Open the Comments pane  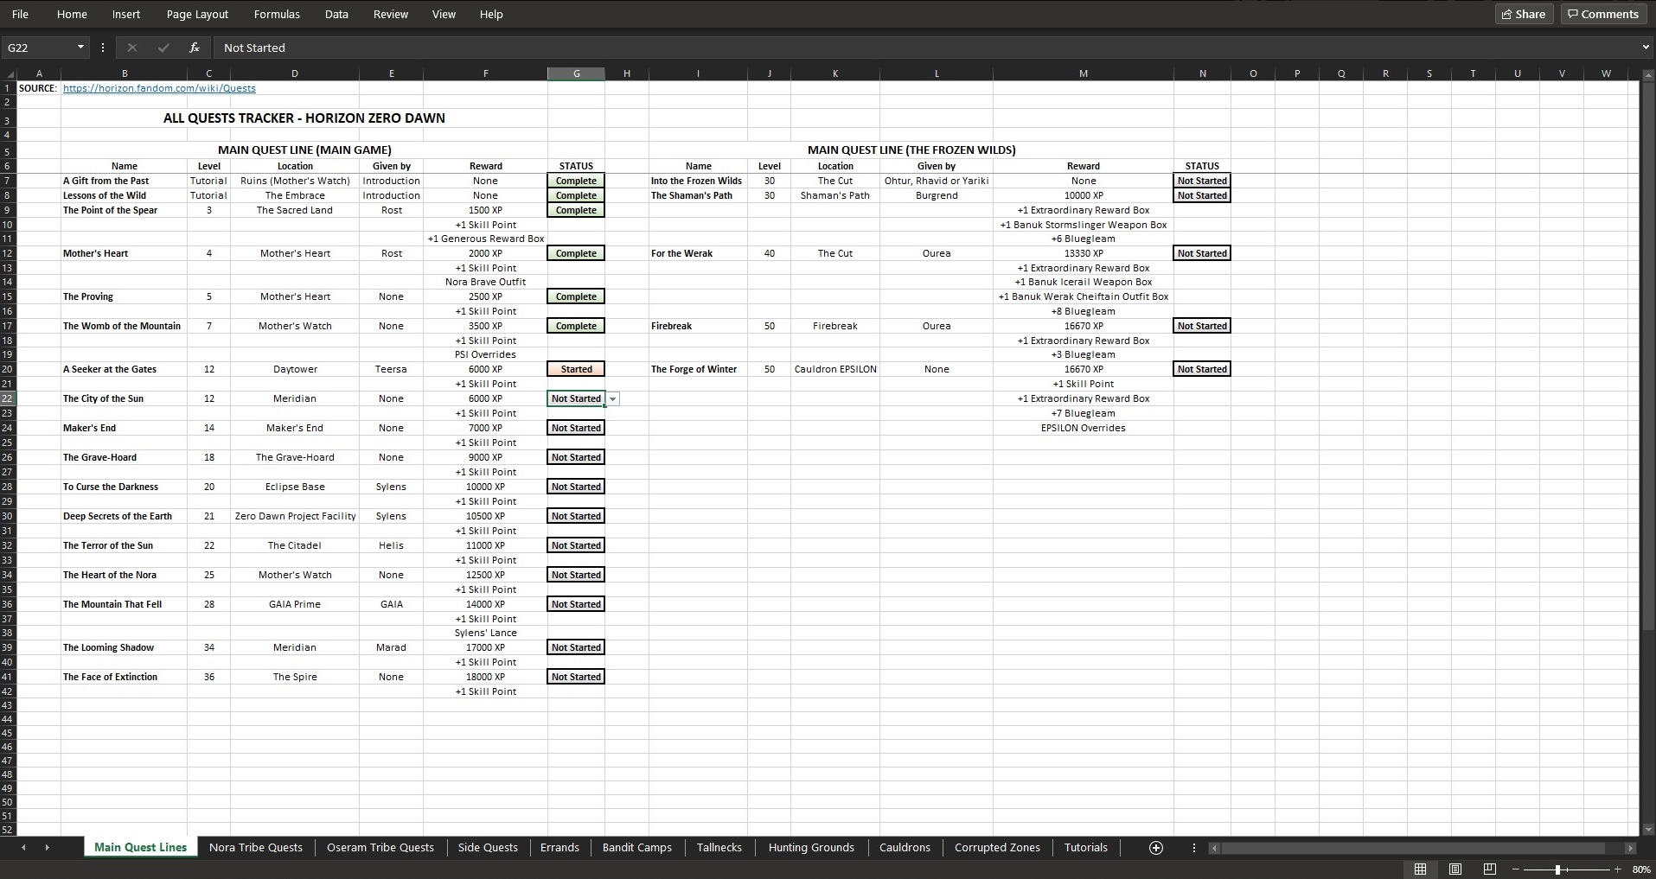tap(1602, 14)
